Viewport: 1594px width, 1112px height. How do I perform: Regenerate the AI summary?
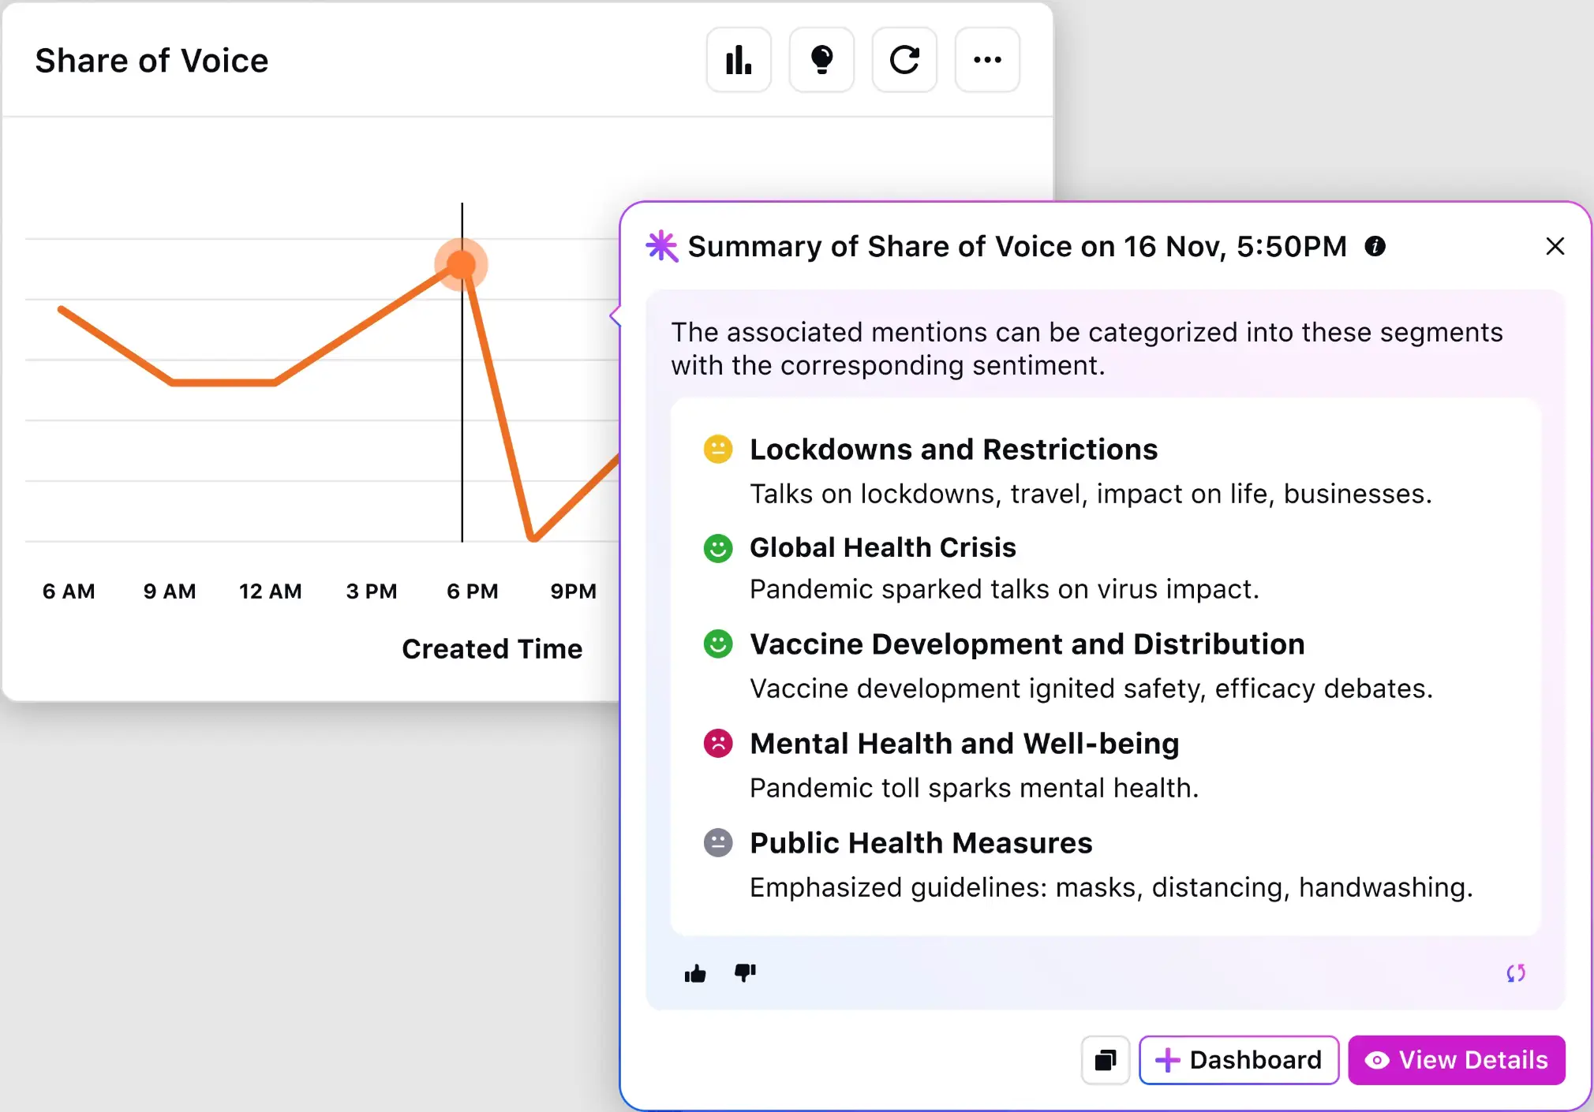click(x=1515, y=973)
